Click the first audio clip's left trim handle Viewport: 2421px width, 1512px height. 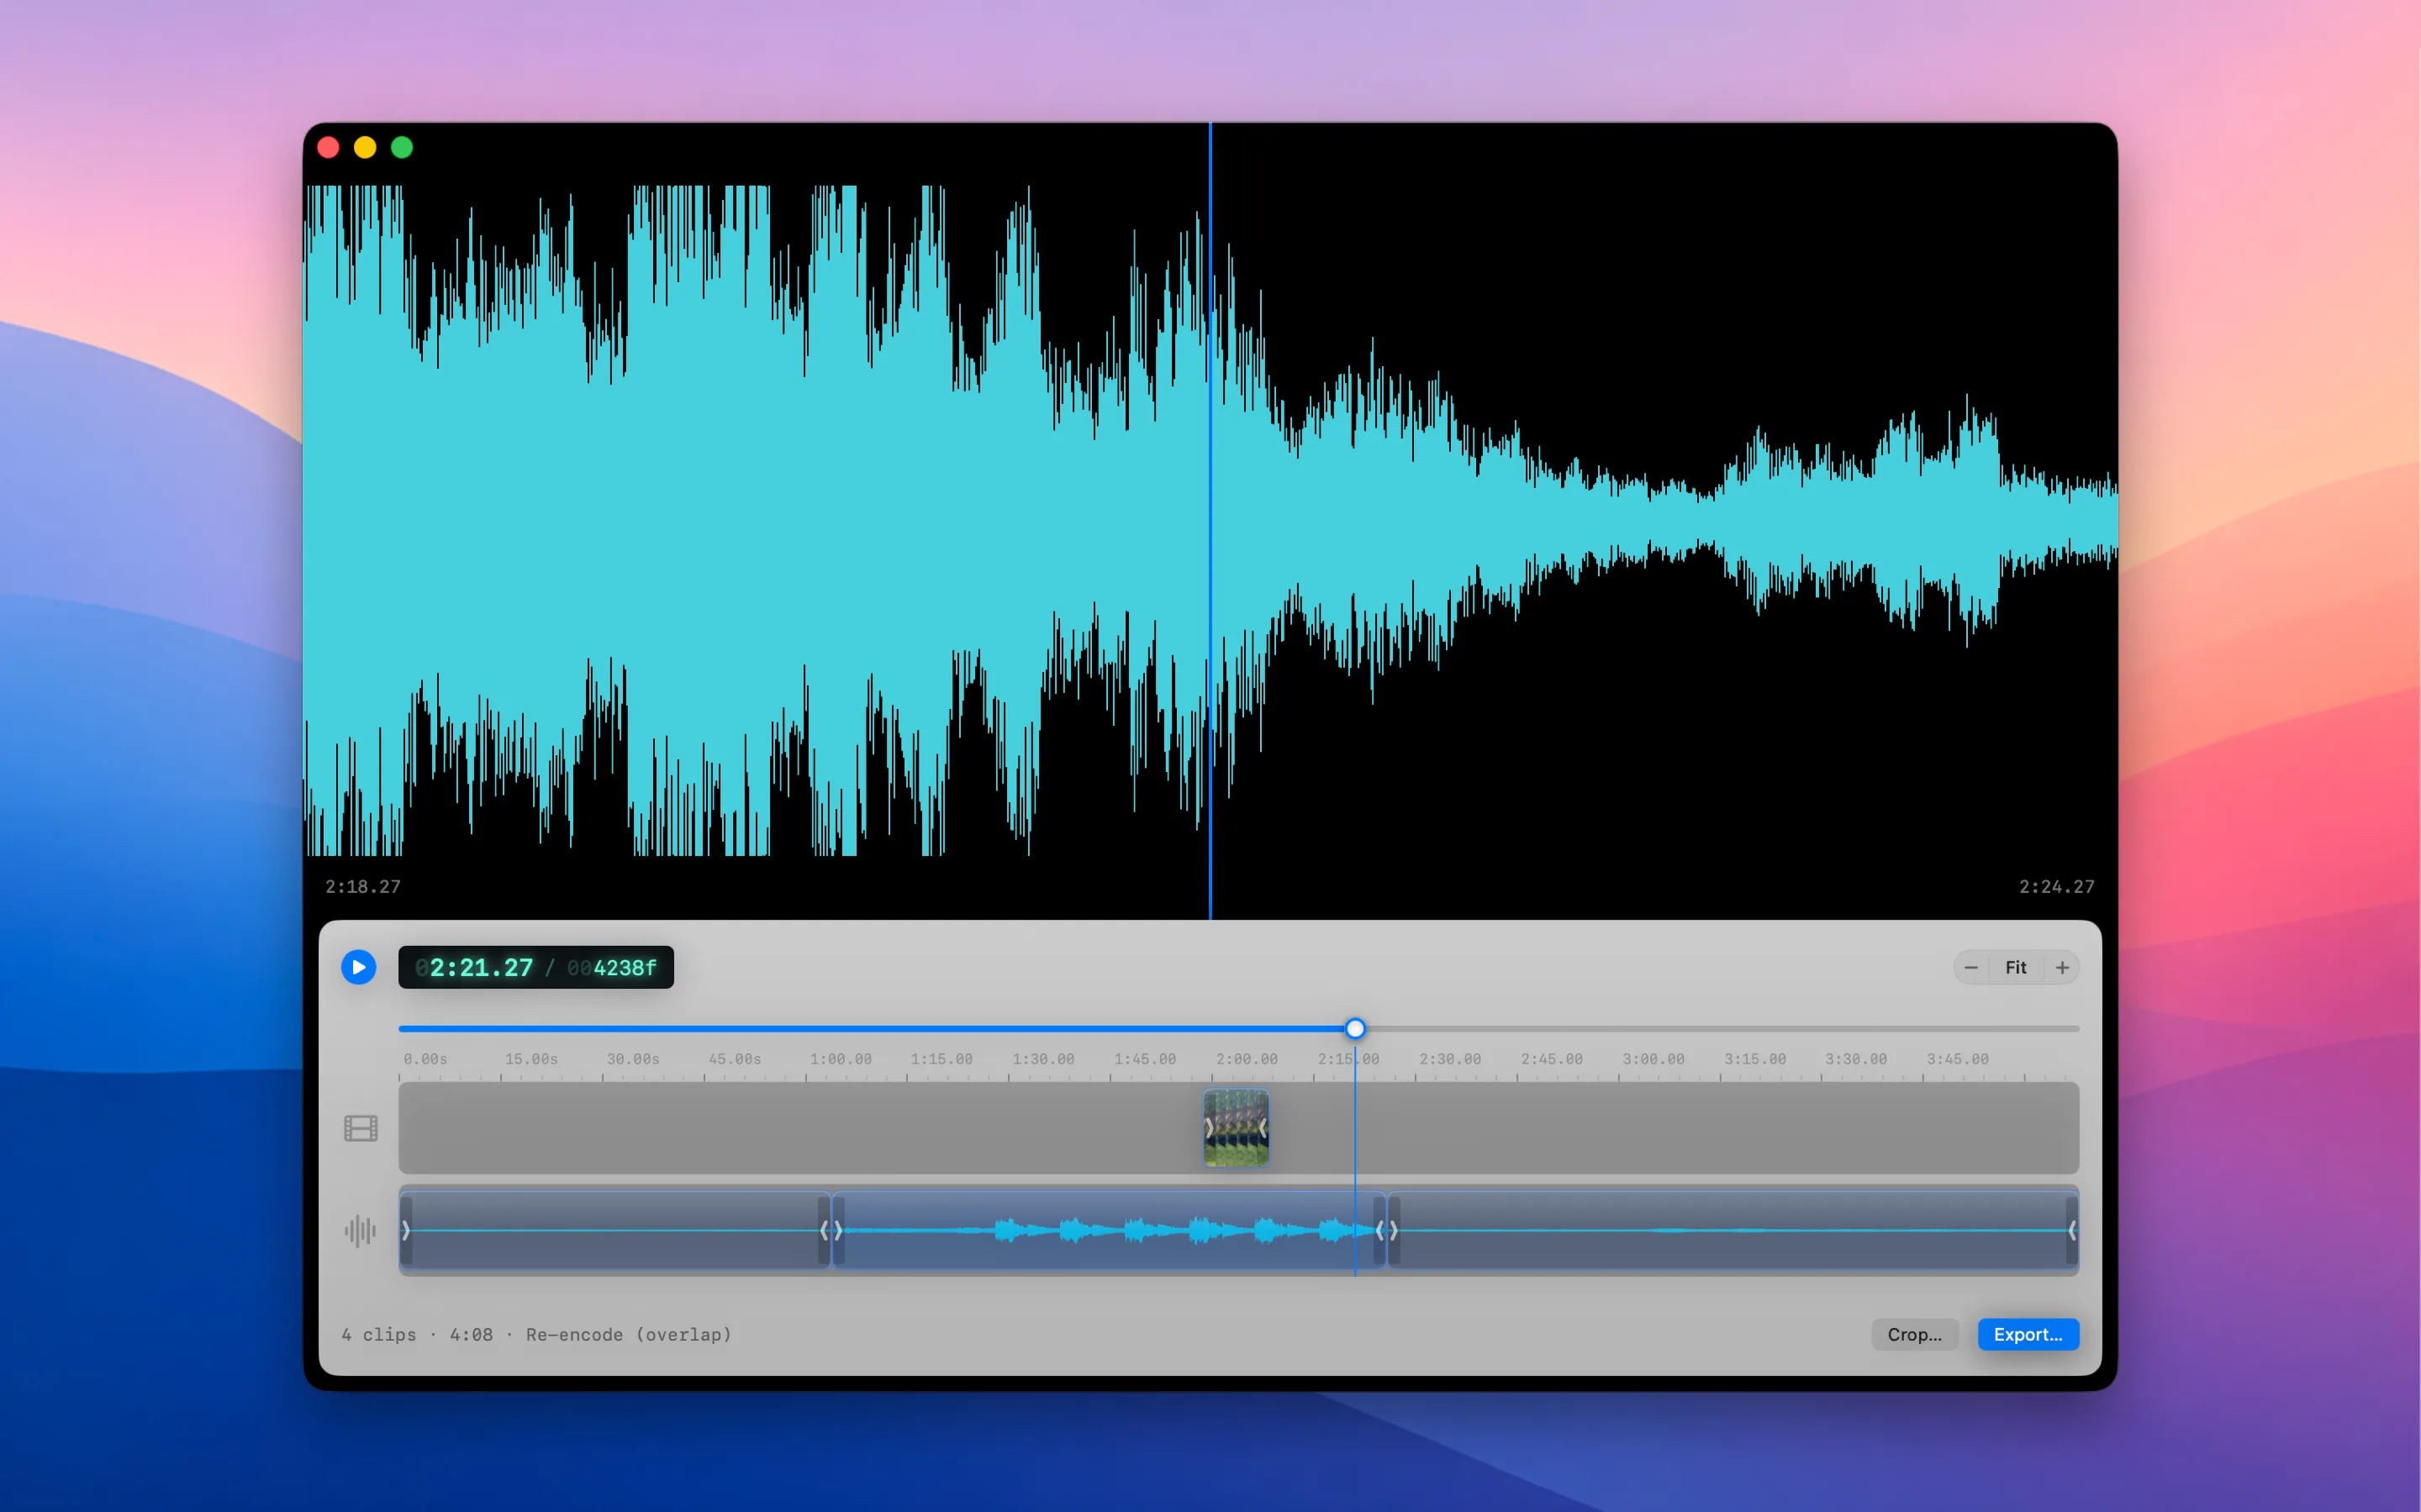click(x=406, y=1230)
